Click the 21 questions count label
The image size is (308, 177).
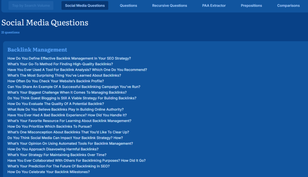11,32
